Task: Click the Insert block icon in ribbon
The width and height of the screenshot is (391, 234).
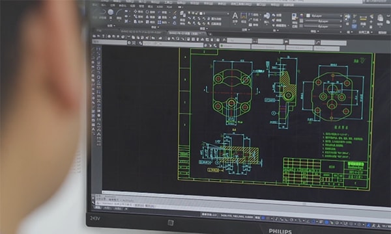Action: [x=267, y=16]
